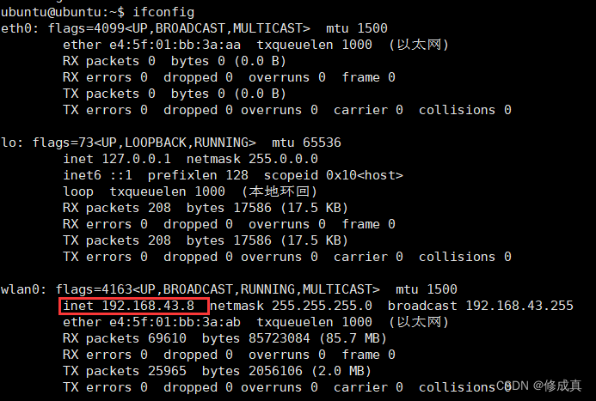Click the typed ifconfig command
The width and height of the screenshot is (596, 401).
(163, 12)
